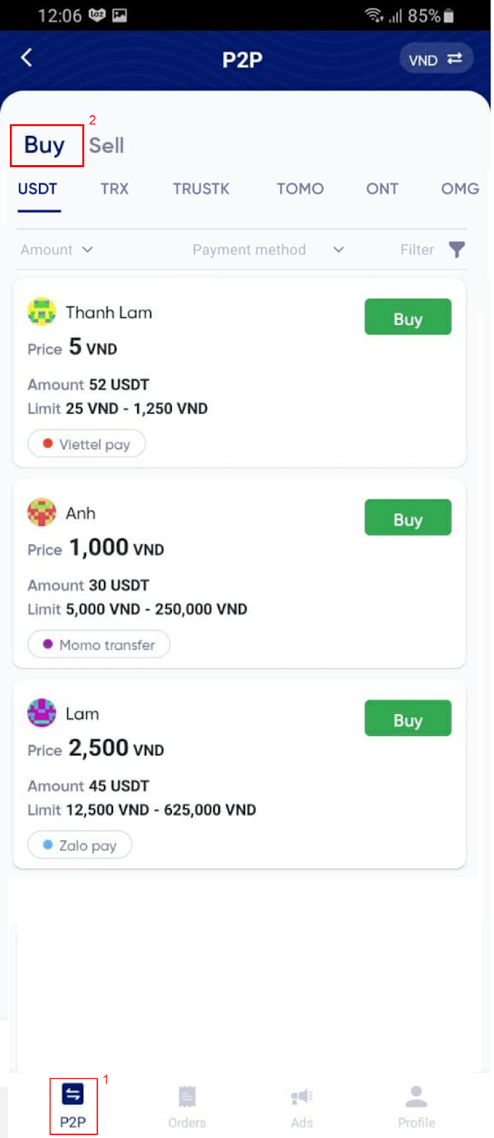This screenshot has width=494, height=1138.
Task: Tap Lam's avatar icon
Action: pyautogui.click(x=42, y=713)
